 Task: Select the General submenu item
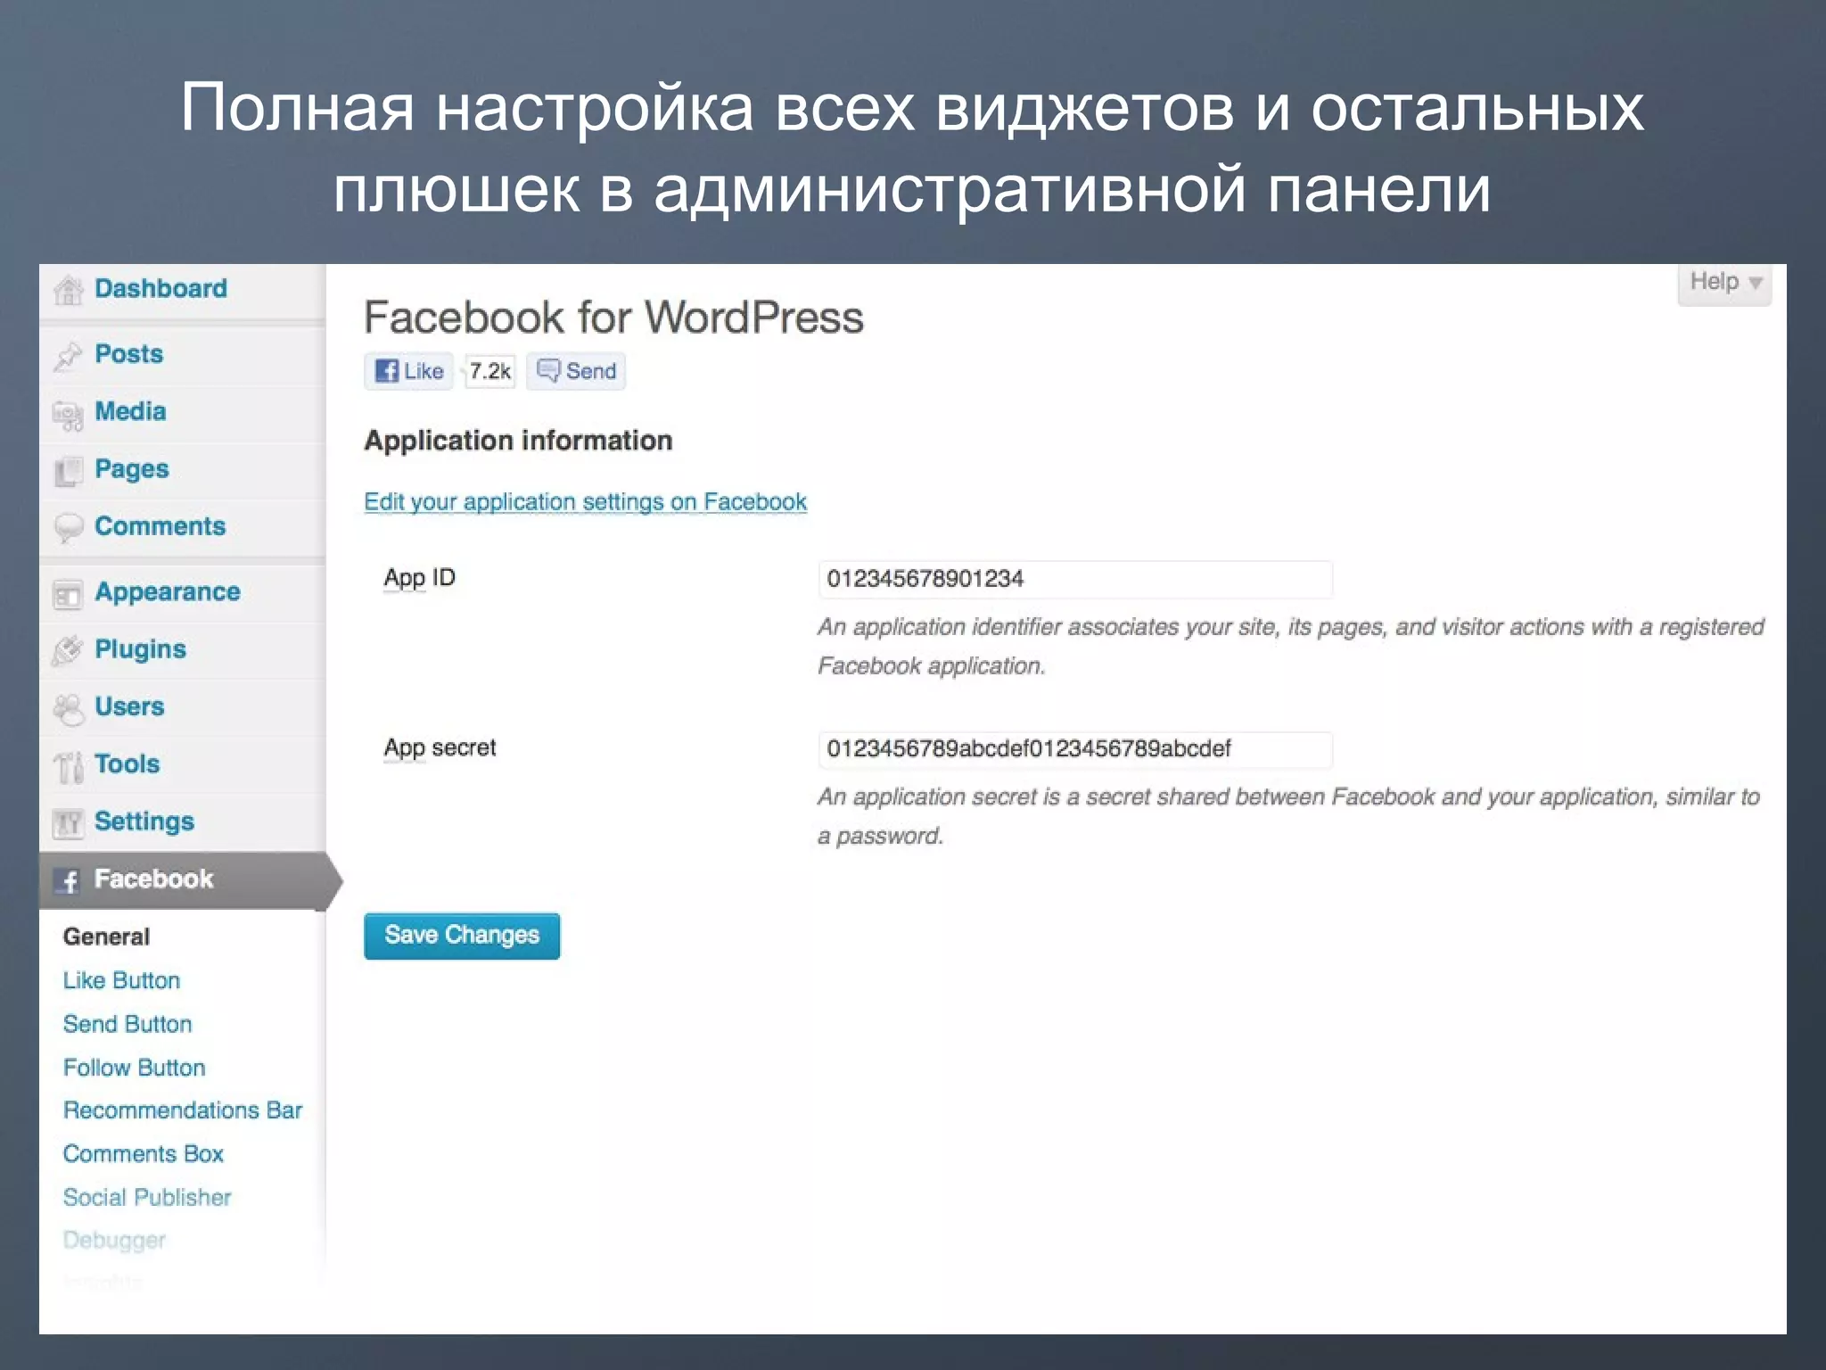(106, 937)
